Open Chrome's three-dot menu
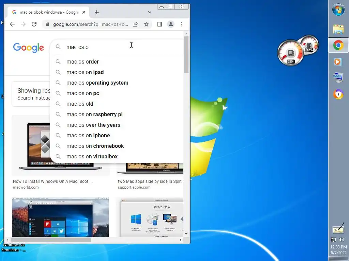This screenshot has width=349, height=261. point(182,24)
